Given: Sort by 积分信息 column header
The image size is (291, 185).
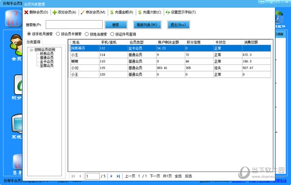Looking at the screenshot, I should point(199,43).
